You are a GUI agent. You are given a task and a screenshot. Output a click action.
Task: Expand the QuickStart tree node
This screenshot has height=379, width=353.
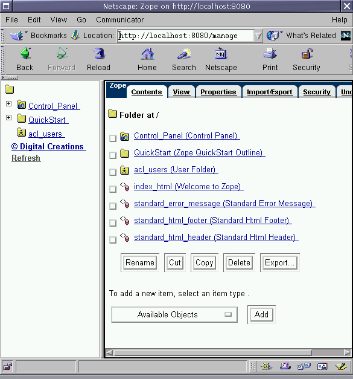pyautogui.click(x=8, y=117)
